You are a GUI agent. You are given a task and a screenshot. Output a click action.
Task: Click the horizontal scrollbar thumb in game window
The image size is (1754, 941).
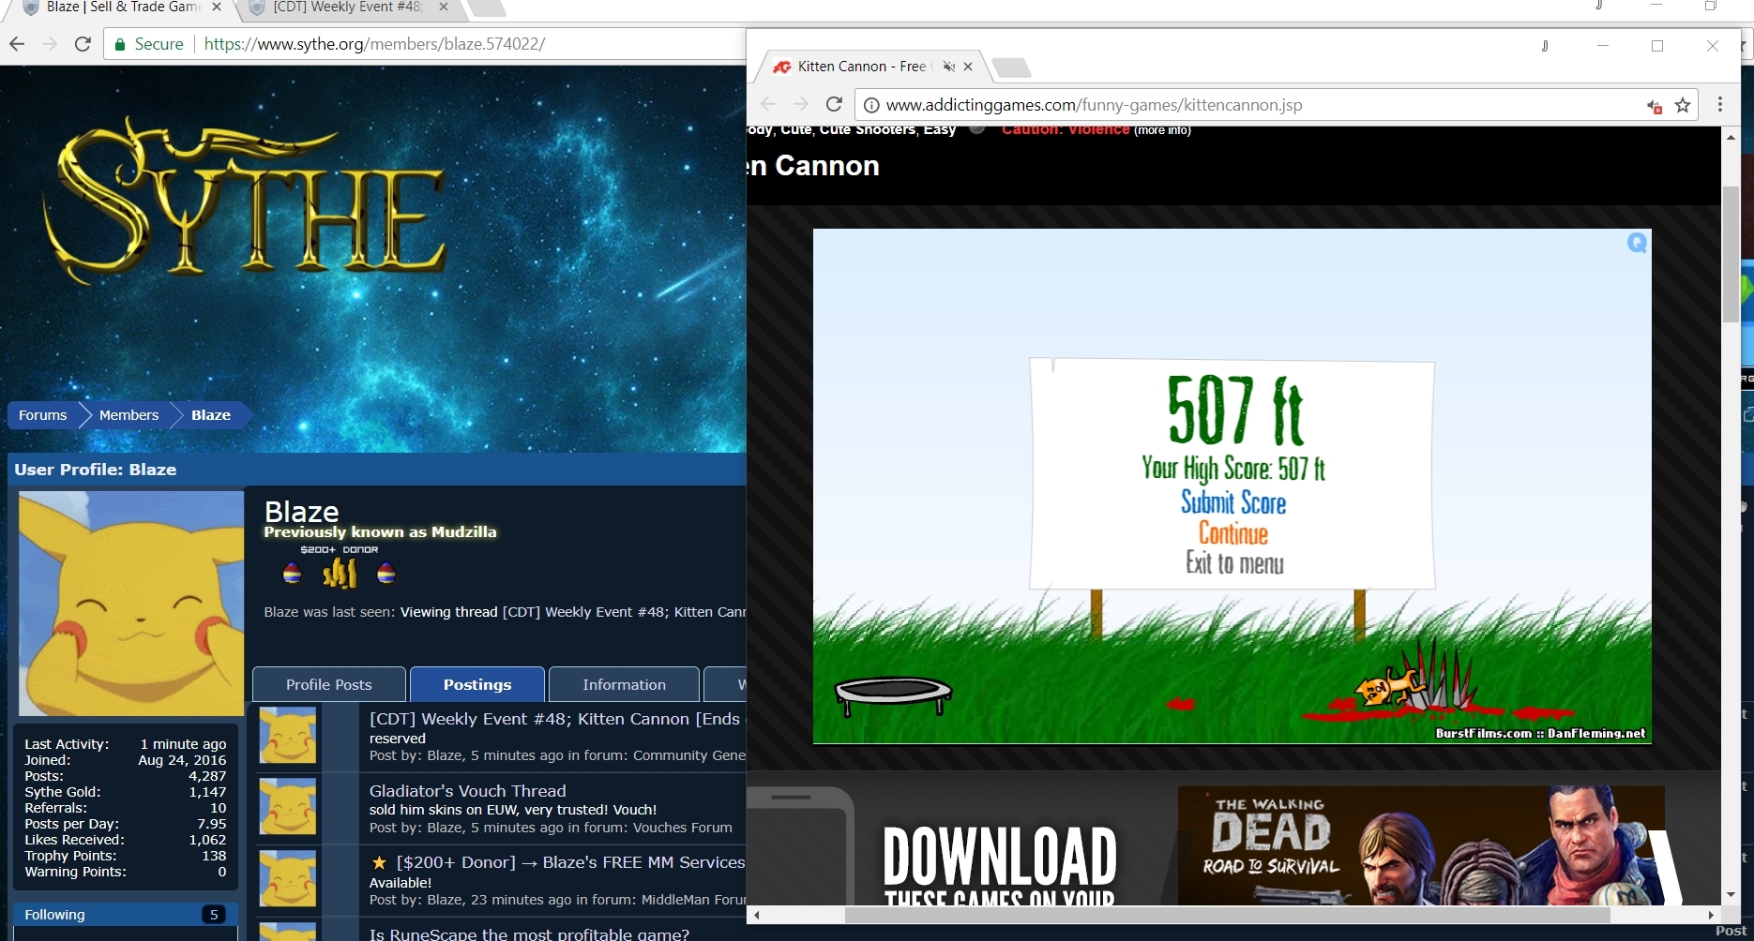coord(1227,915)
